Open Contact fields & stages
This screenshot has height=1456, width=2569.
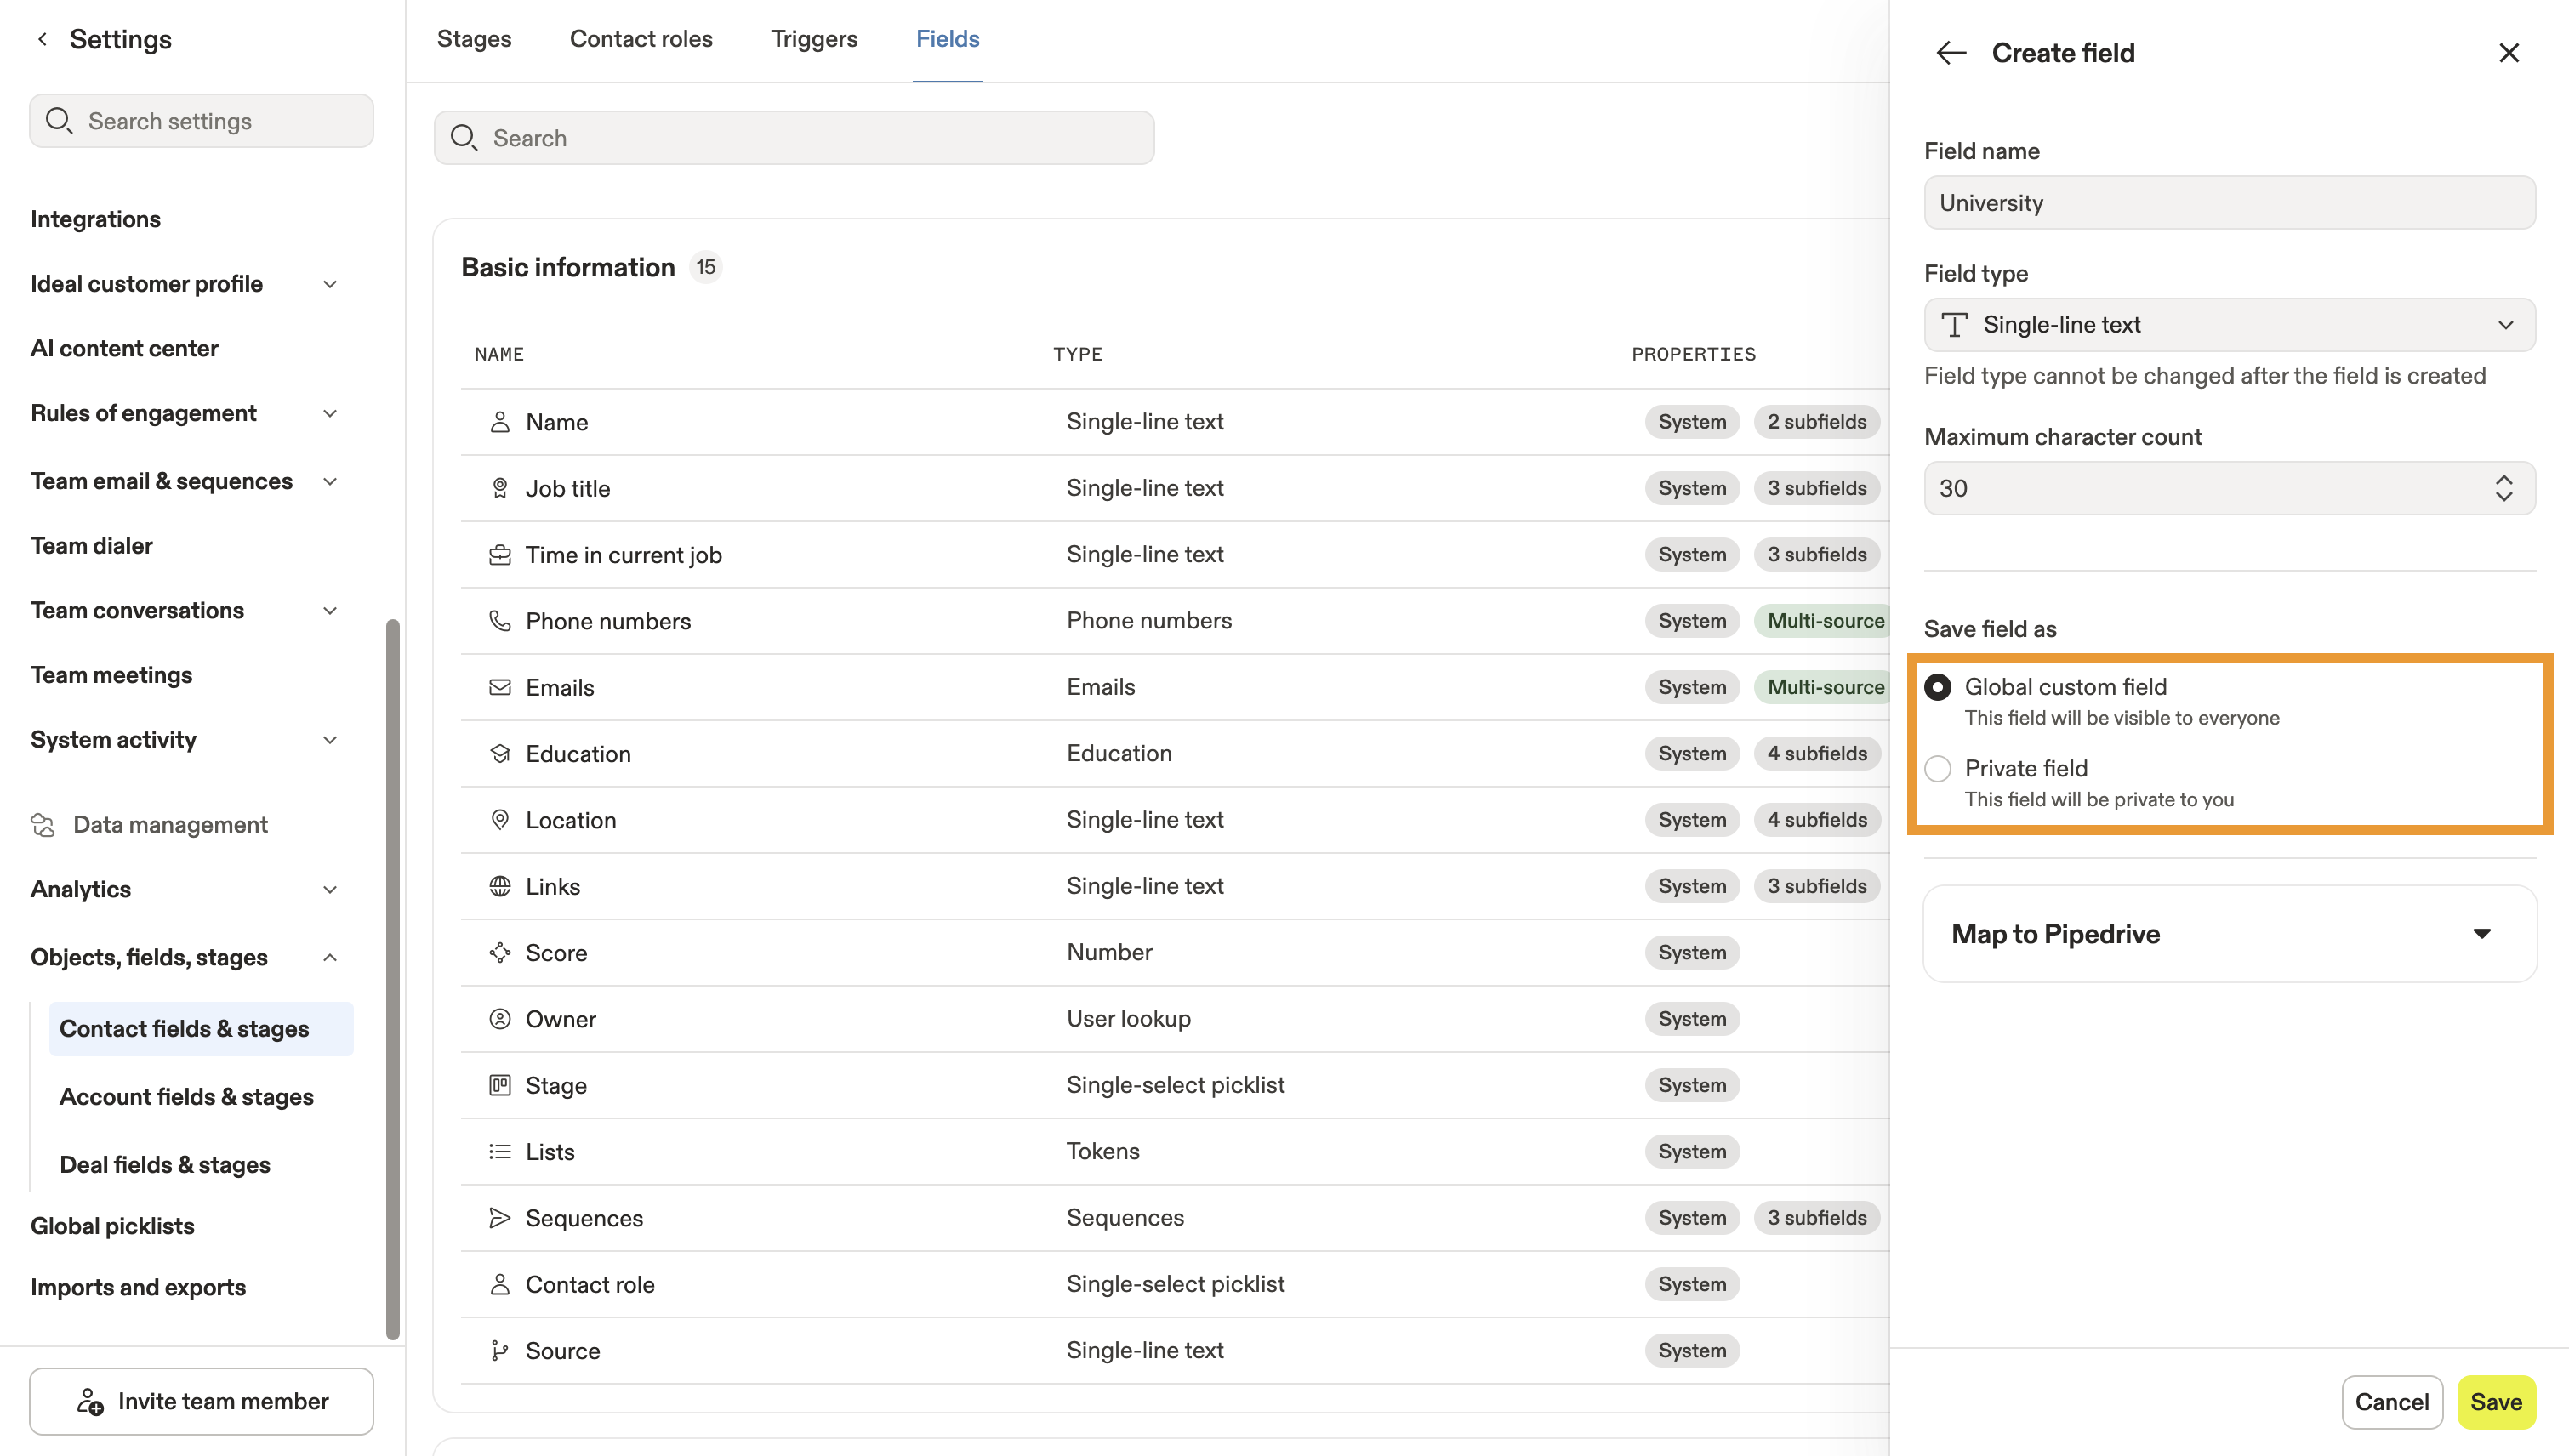click(201, 1029)
